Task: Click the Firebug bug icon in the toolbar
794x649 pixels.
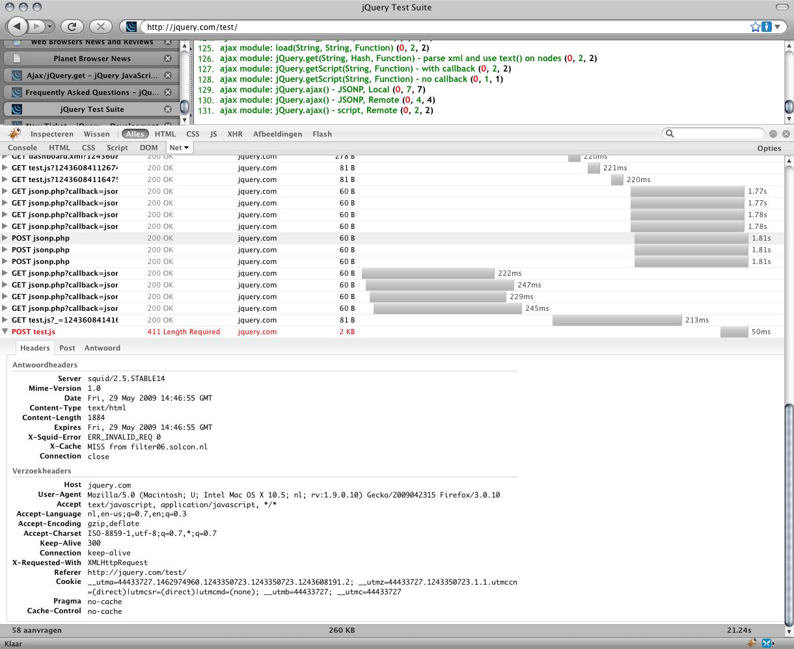Action: point(14,134)
